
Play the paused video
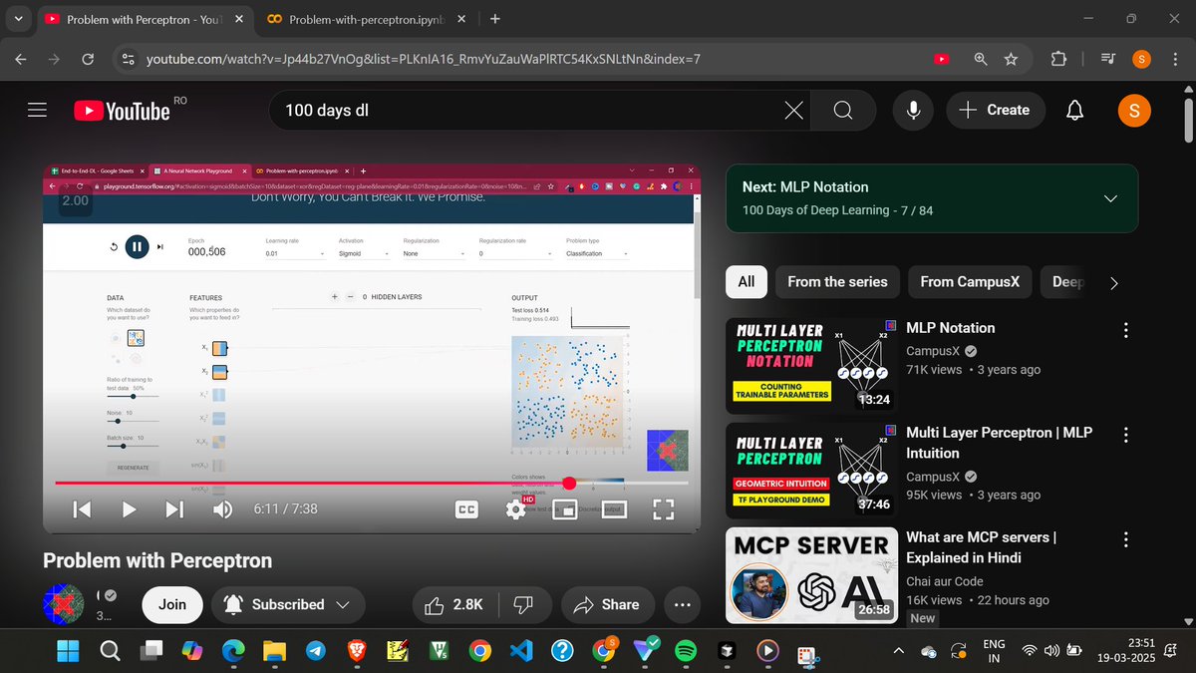(x=129, y=509)
